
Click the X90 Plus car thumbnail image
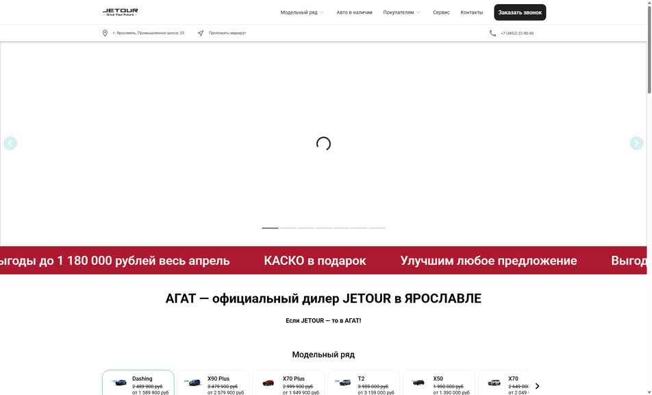(193, 382)
